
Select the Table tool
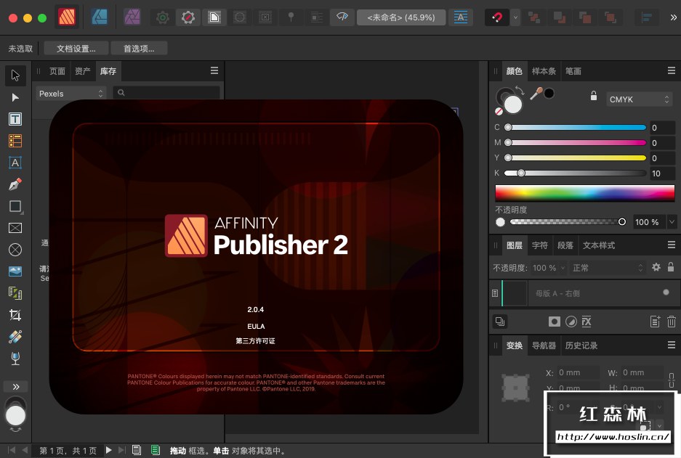15,141
